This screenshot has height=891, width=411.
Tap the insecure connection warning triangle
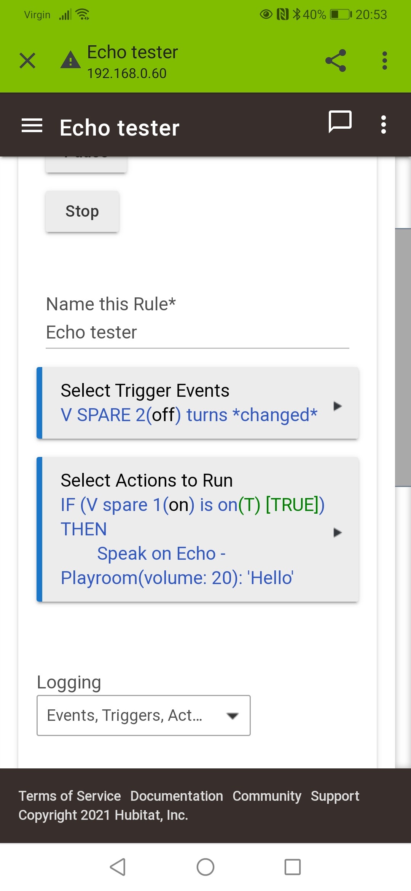point(70,60)
